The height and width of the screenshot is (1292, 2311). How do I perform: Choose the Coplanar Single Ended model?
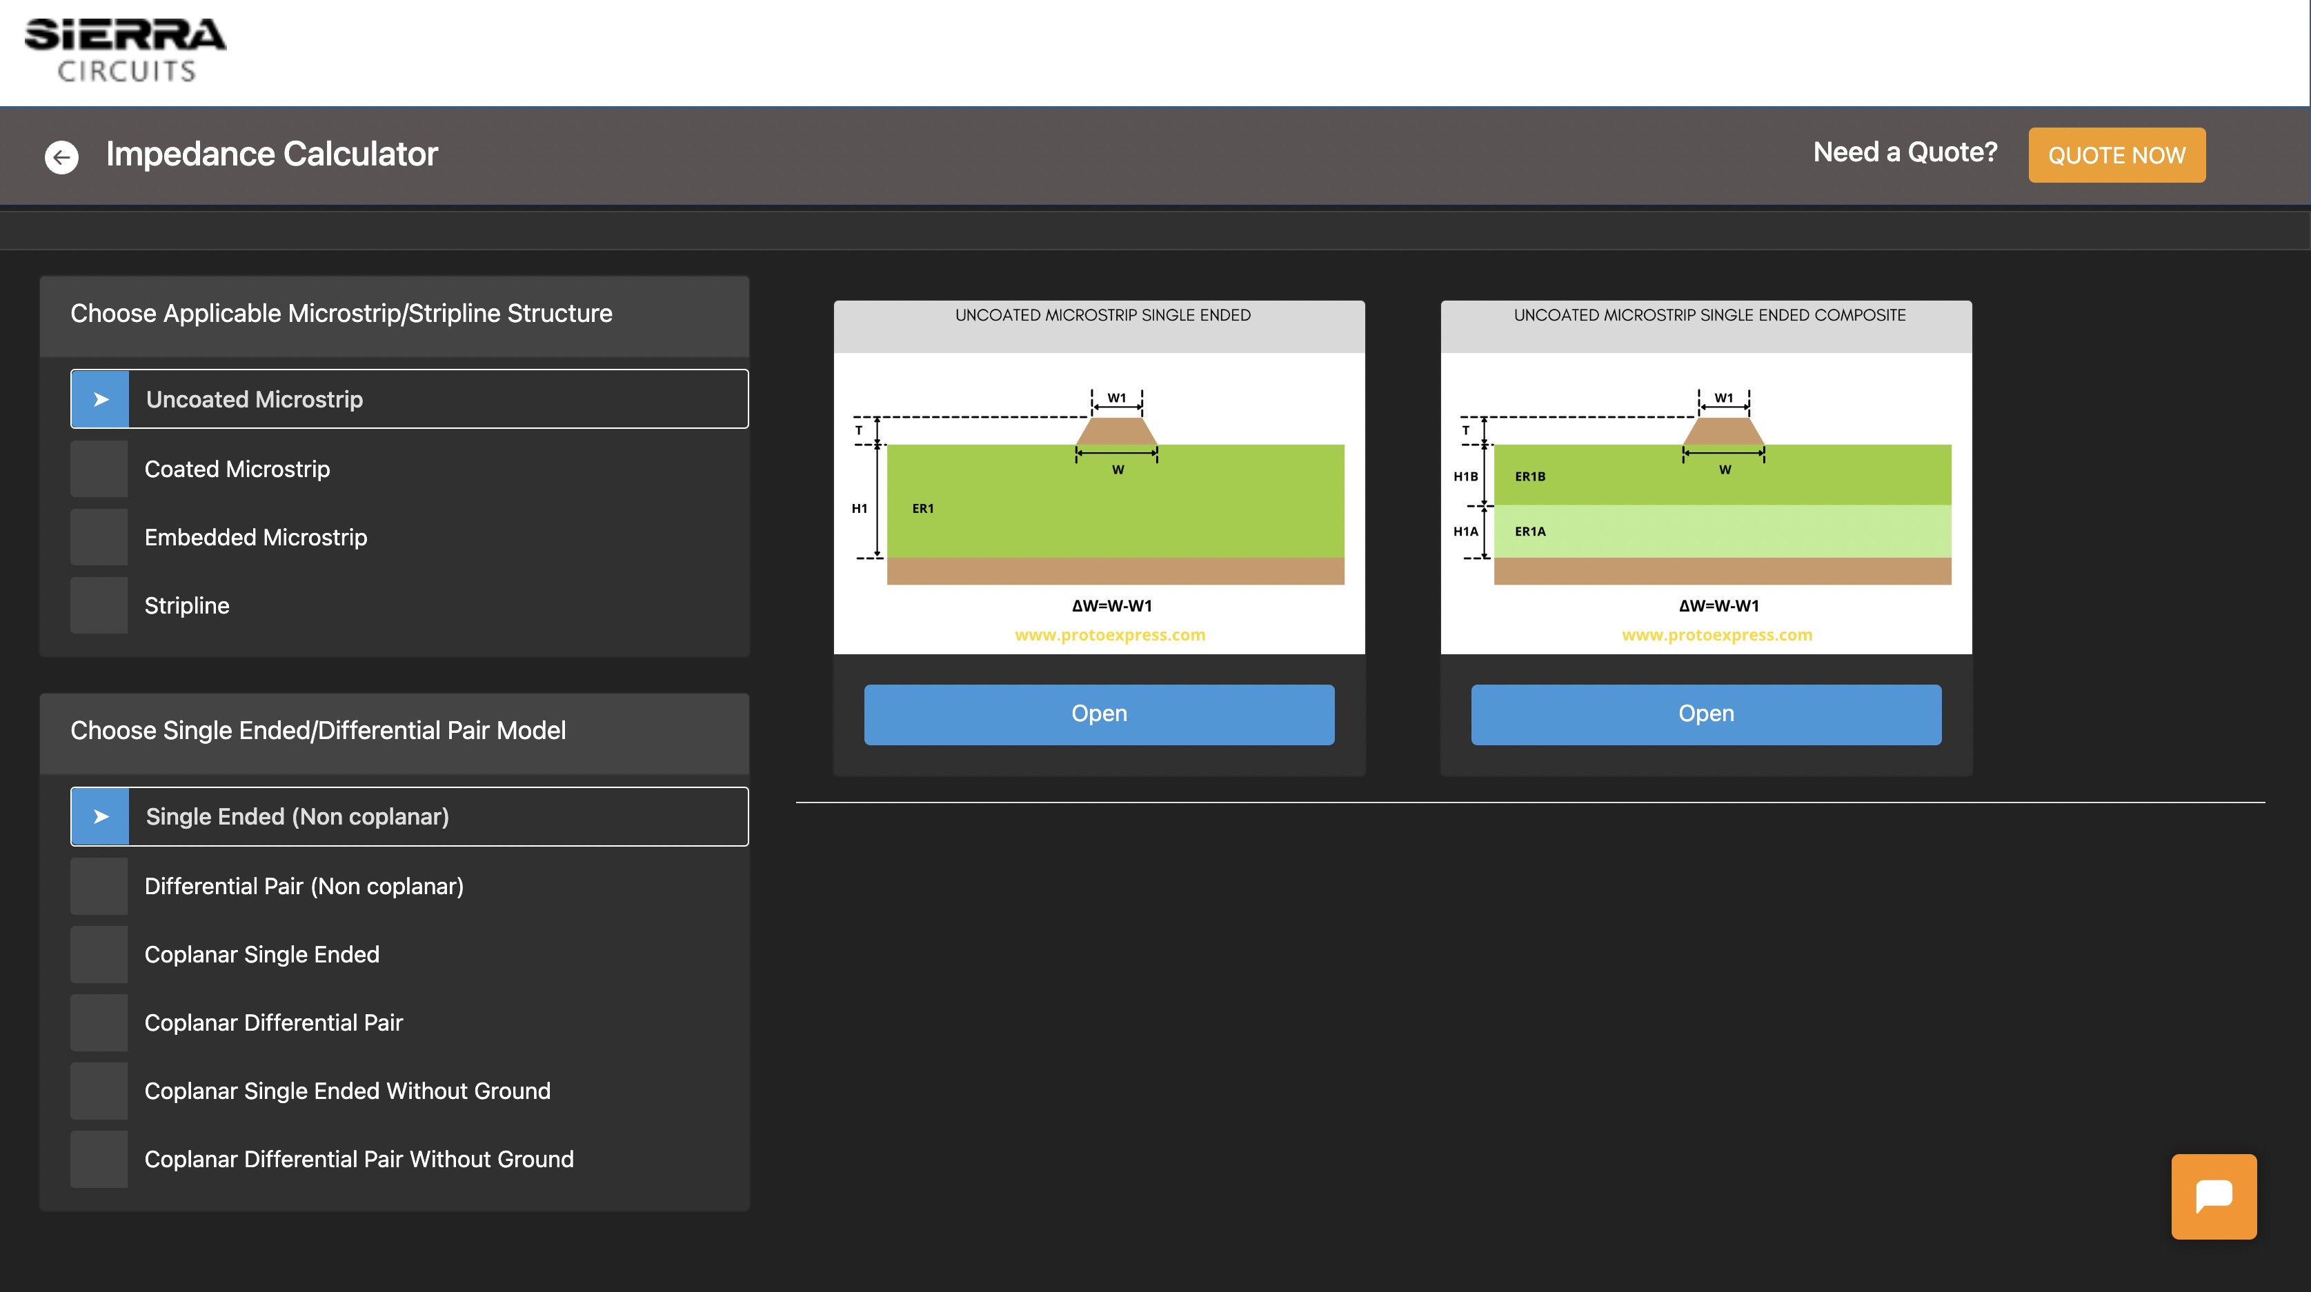261,954
